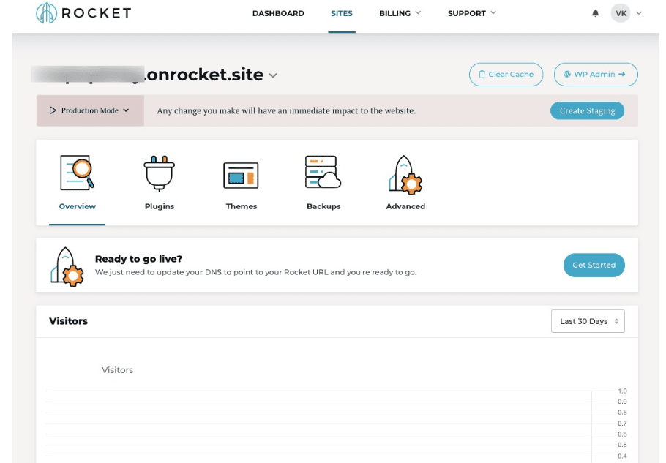The height and width of the screenshot is (463, 666).
Task: Click the rocket icon in Ready to go live
Action: click(67, 266)
